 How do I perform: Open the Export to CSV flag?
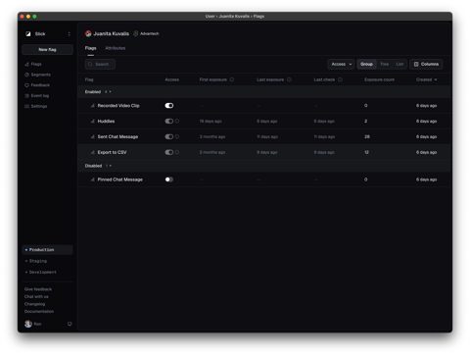[112, 152]
